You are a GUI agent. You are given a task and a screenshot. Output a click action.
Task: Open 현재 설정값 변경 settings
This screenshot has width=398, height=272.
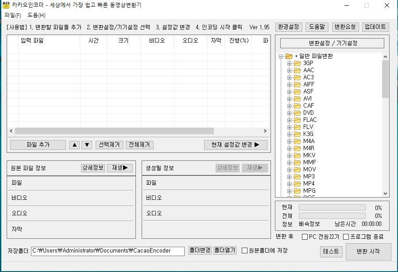coord(236,145)
